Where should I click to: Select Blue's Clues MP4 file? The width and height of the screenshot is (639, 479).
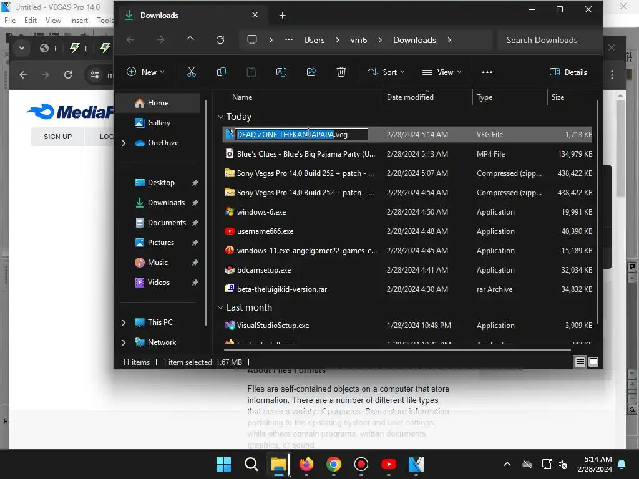[407, 154]
